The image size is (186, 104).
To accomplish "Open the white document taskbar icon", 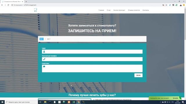I will (x=55, y=102).
